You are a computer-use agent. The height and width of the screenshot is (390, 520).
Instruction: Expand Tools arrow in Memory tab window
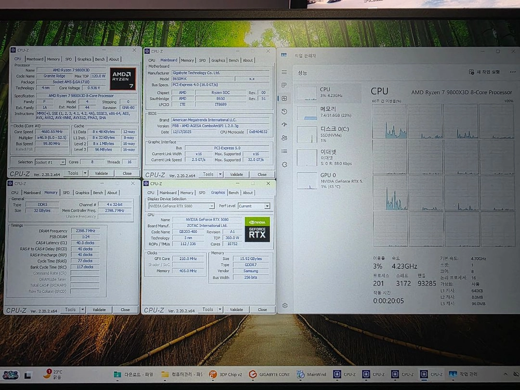tap(83, 309)
